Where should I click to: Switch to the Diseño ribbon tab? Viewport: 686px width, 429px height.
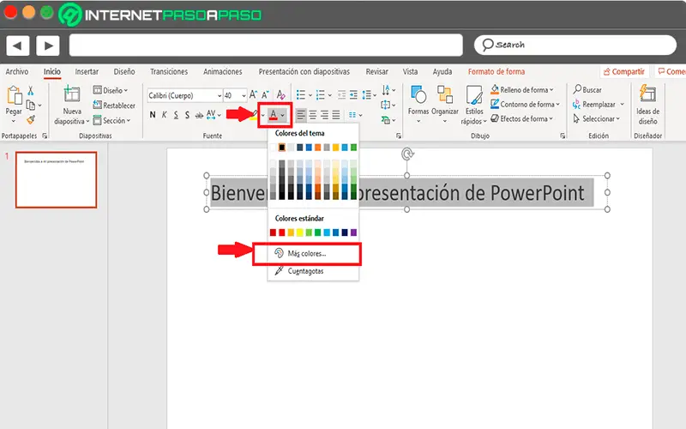tap(124, 71)
